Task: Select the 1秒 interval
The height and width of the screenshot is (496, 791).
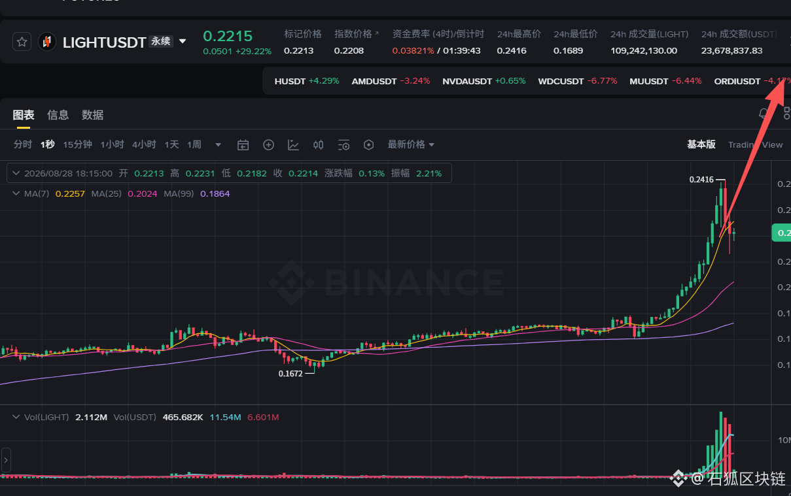Action: [x=47, y=144]
